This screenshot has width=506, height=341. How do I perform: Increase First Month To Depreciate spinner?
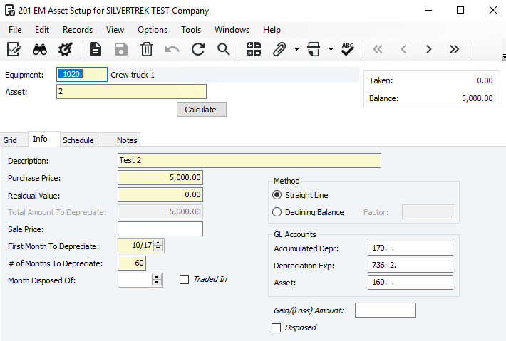point(158,243)
